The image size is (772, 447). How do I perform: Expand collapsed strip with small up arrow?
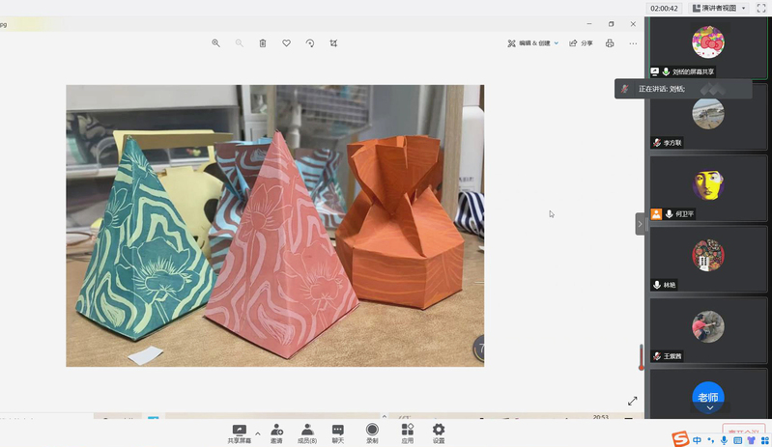[384, 416]
